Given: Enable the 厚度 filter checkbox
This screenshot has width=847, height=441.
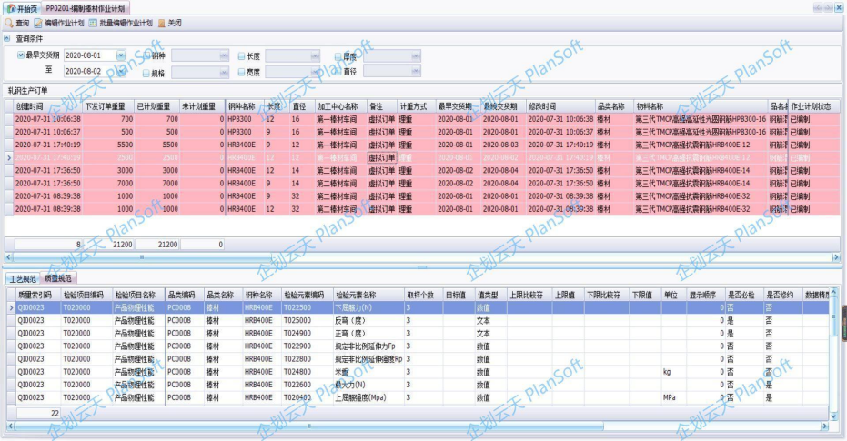Looking at the screenshot, I should (x=338, y=56).
